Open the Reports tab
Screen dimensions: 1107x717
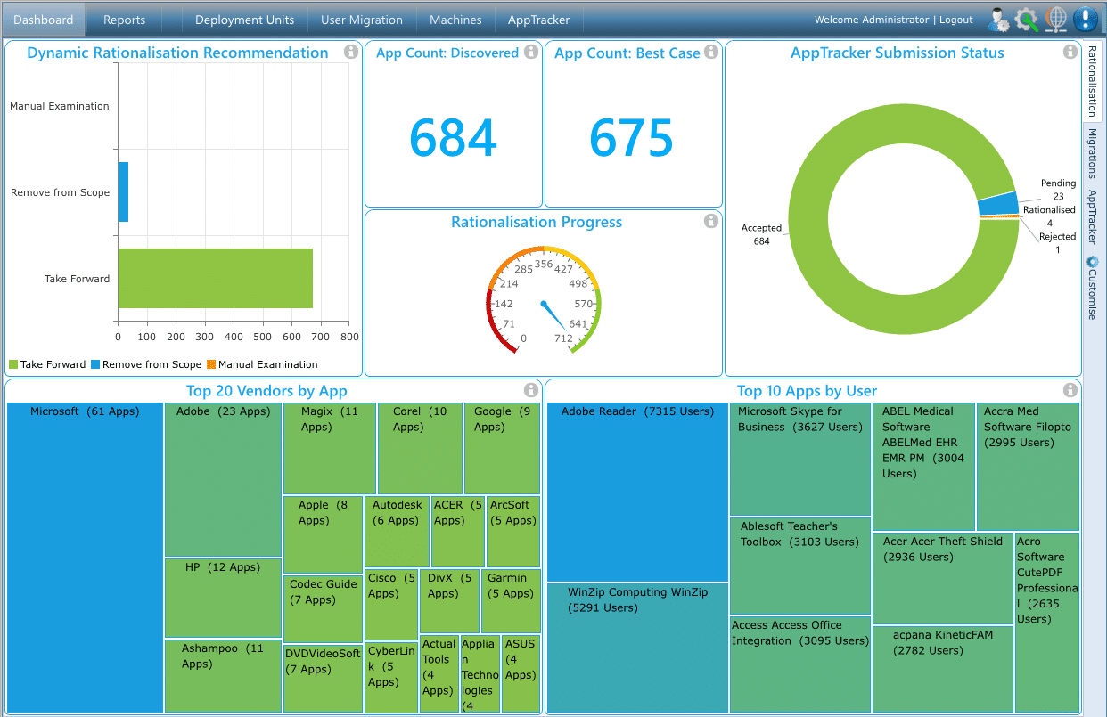coord(124,20)
